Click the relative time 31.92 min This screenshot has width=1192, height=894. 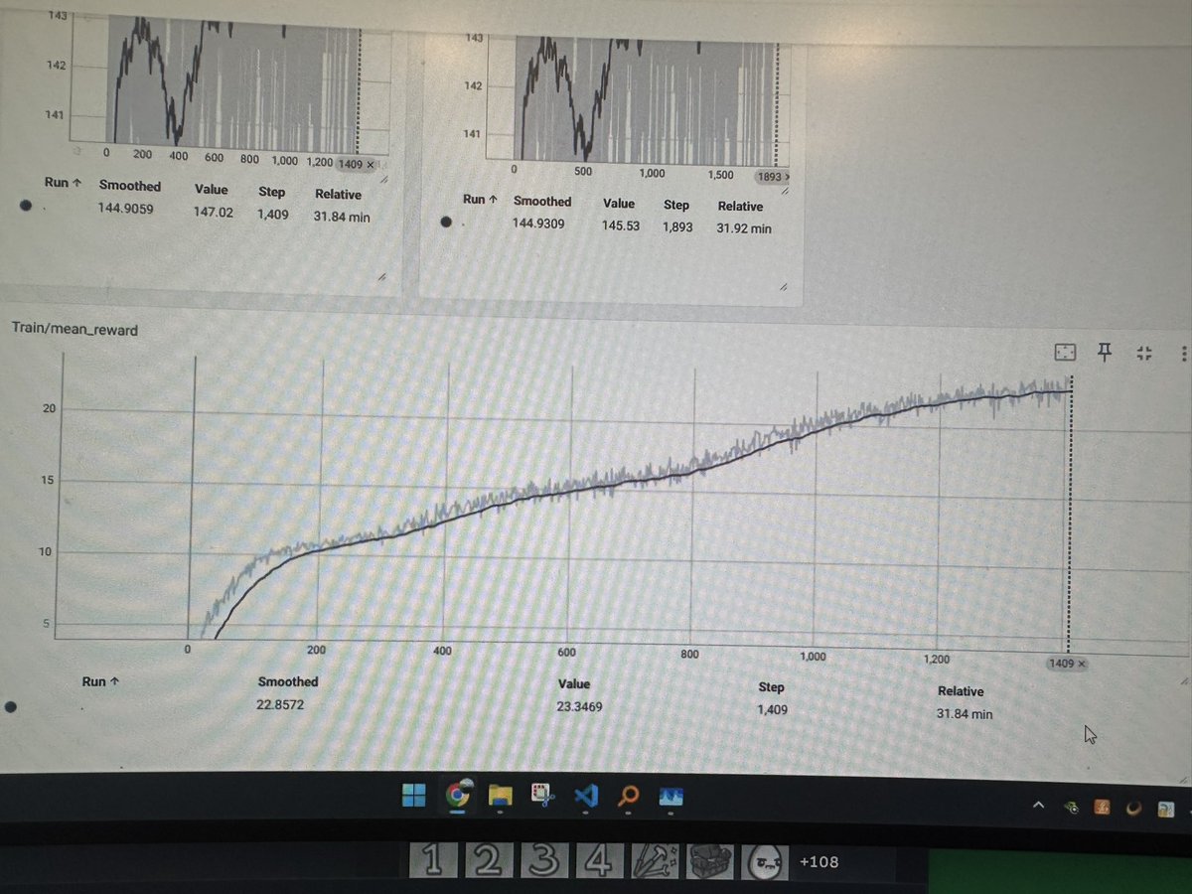click(x=744, y=228)
